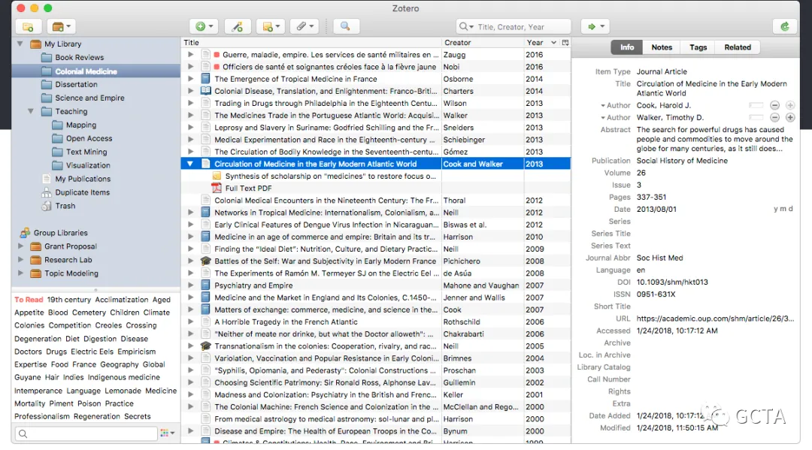Select the Open Access subcollection

[x=89, y=138]
